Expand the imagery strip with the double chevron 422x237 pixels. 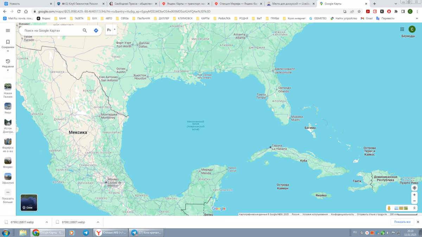coord(414,208)
